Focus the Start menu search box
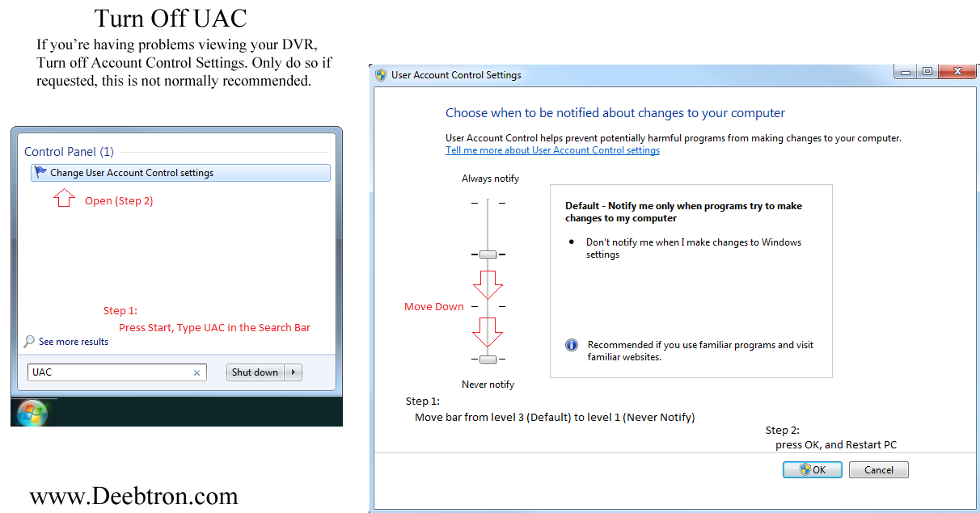 pos(109,372)
